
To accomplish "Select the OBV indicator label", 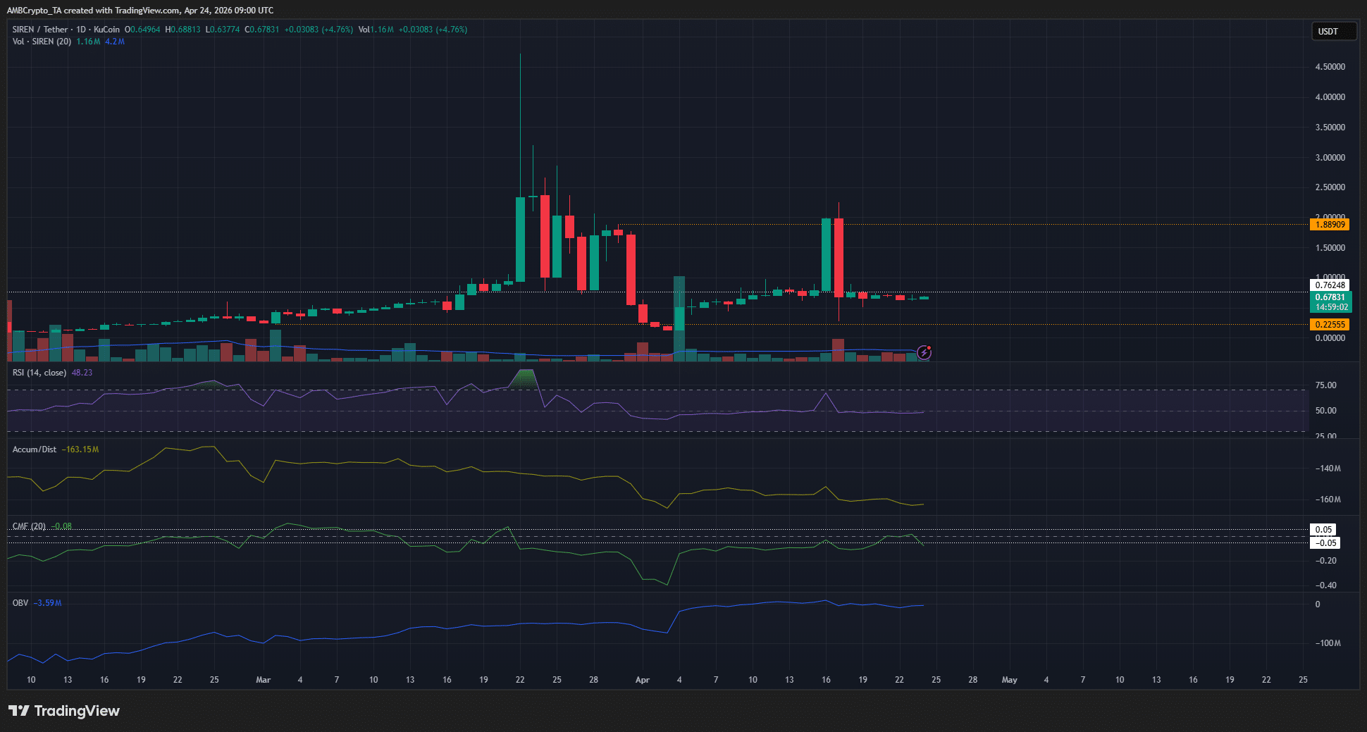I will (19, 602).
